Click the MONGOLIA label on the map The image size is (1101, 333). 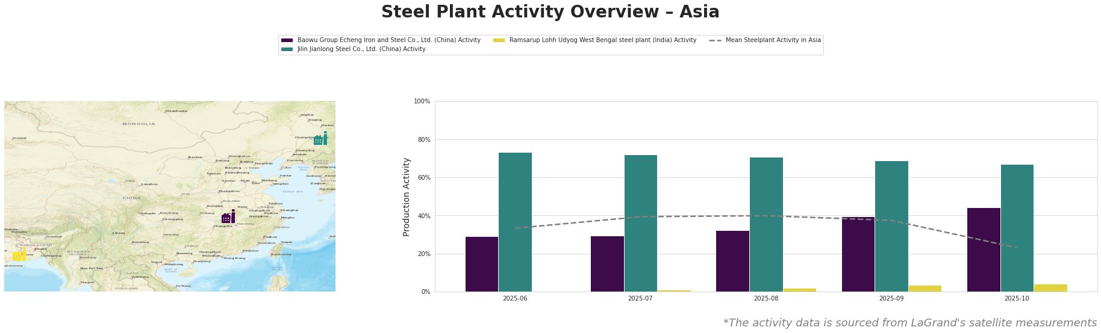tap(139, 124)
